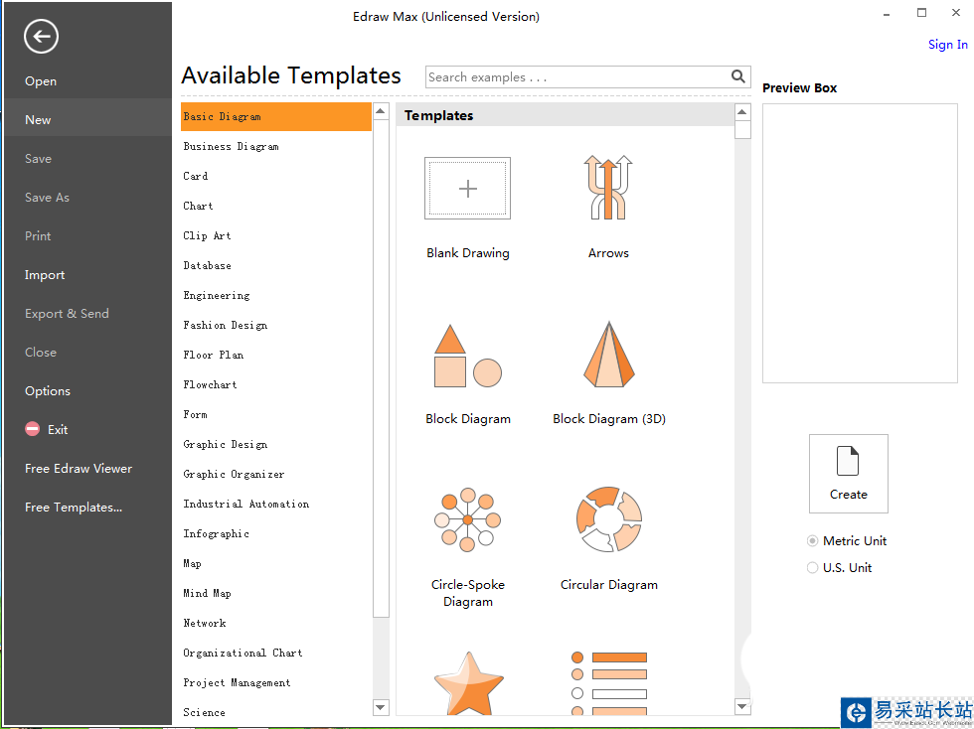The height and width of the screenshot is (729, 974).
Task: Open Free Edraw Viewer link
Action: tap(79, 469)
